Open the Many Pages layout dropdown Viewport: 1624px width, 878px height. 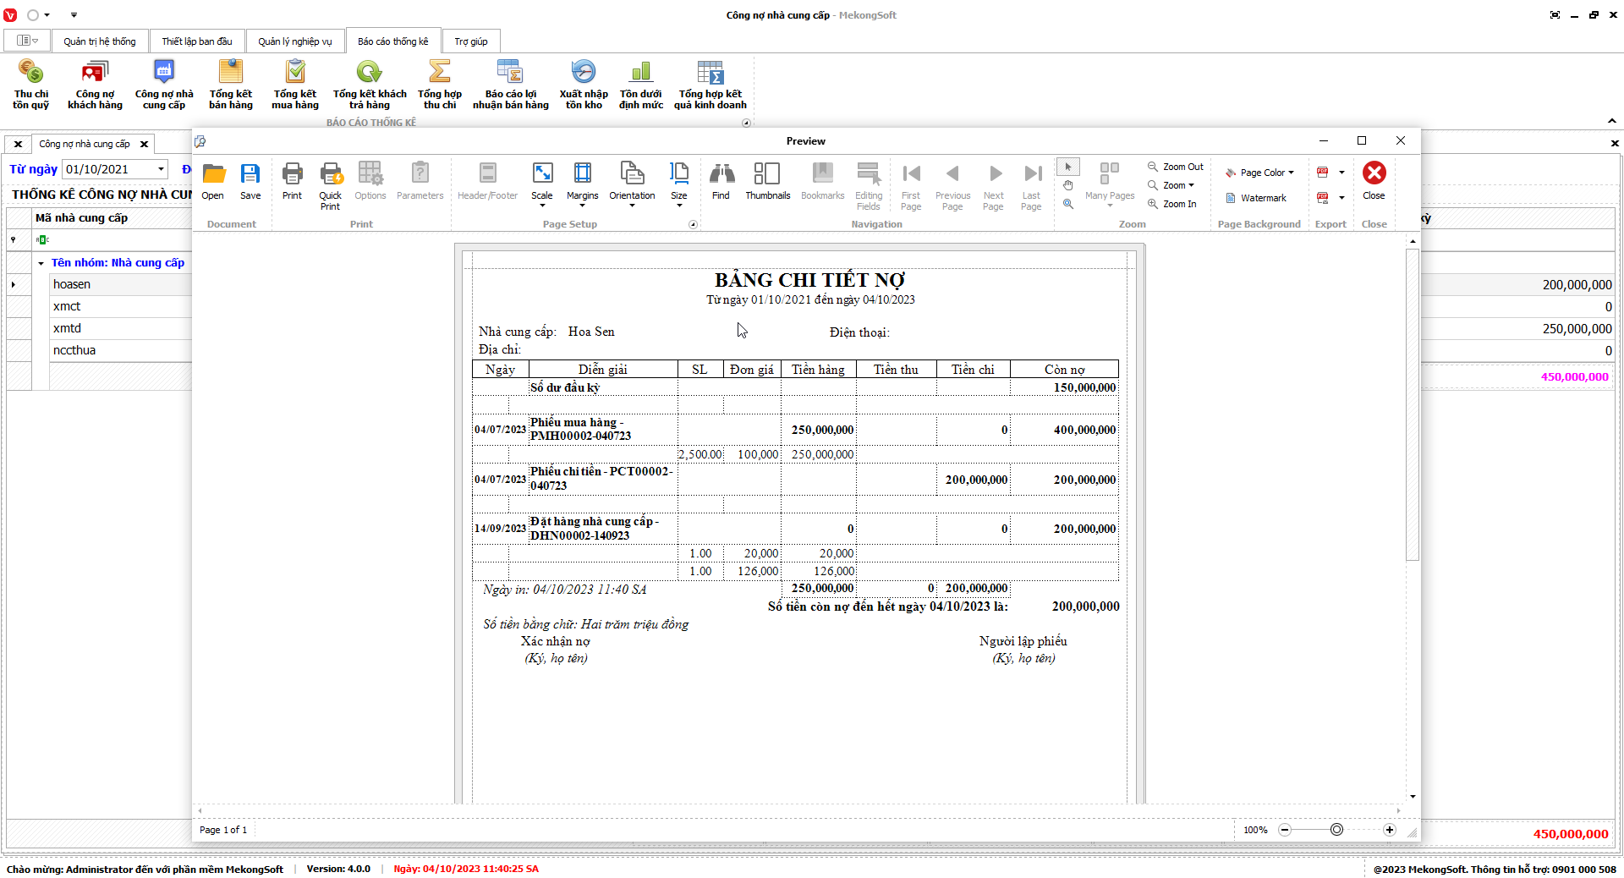click(x=1110, y=184)
